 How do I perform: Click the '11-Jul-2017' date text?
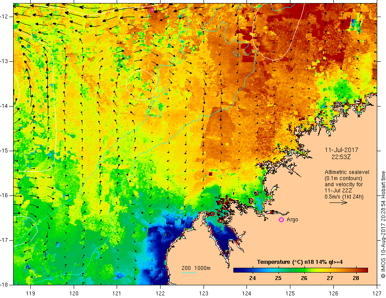[341, 150]
